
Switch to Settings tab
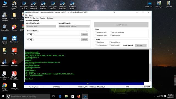[x=50, y=18]
